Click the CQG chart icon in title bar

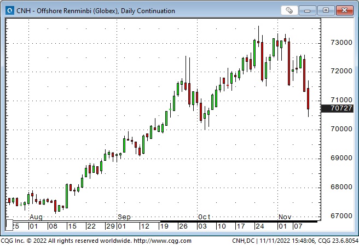click(10, 10)
